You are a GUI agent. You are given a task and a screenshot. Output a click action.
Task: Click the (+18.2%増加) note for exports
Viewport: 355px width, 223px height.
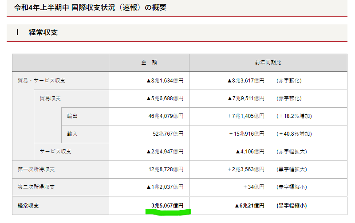pyautogui.click(x=294, y=116)
